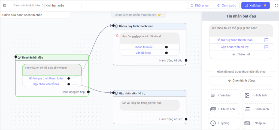This screenshot has width=279, height=130.
Task: Go back to Danh sách kịch bản breadcrumb
Action: 26,5
